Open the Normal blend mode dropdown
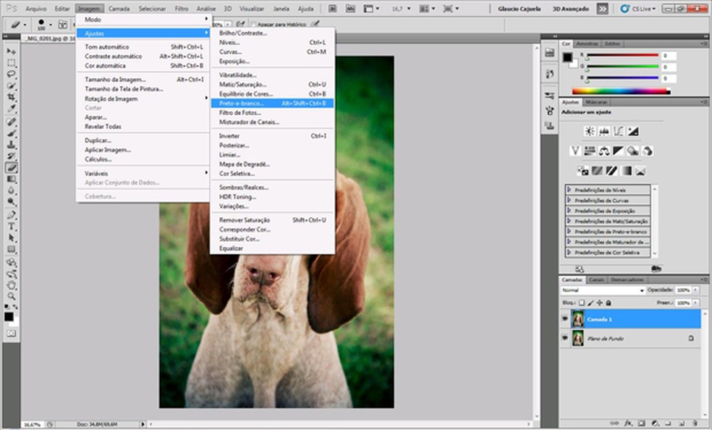This screenshot has height=430, width=712. (x=603, y=290)
